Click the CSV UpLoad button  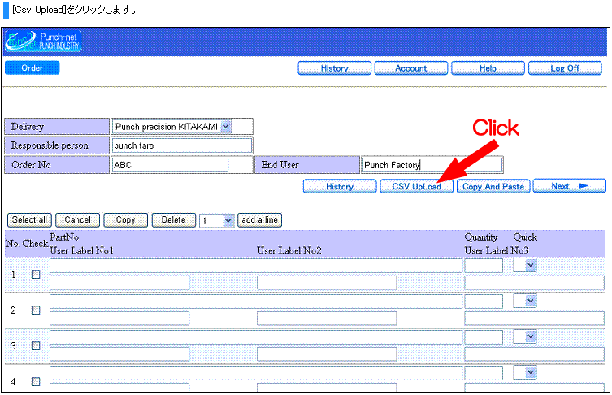416,186
